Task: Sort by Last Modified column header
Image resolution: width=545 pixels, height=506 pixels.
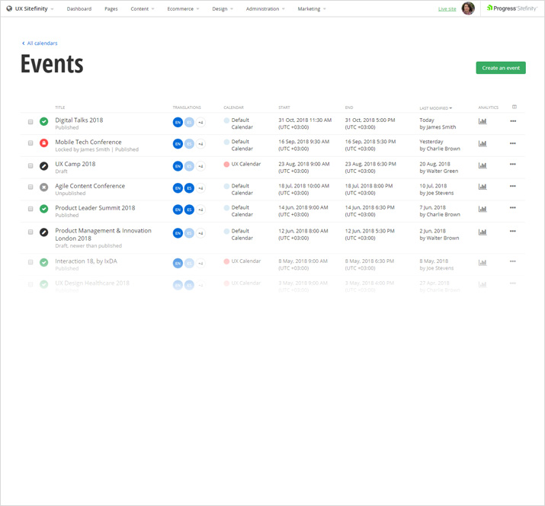Action: [x=435, y=108]
